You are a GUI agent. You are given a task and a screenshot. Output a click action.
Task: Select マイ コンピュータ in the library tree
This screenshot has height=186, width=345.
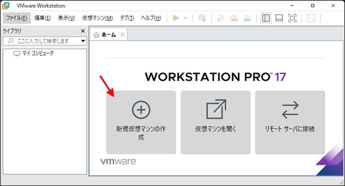tap(33, 53)
